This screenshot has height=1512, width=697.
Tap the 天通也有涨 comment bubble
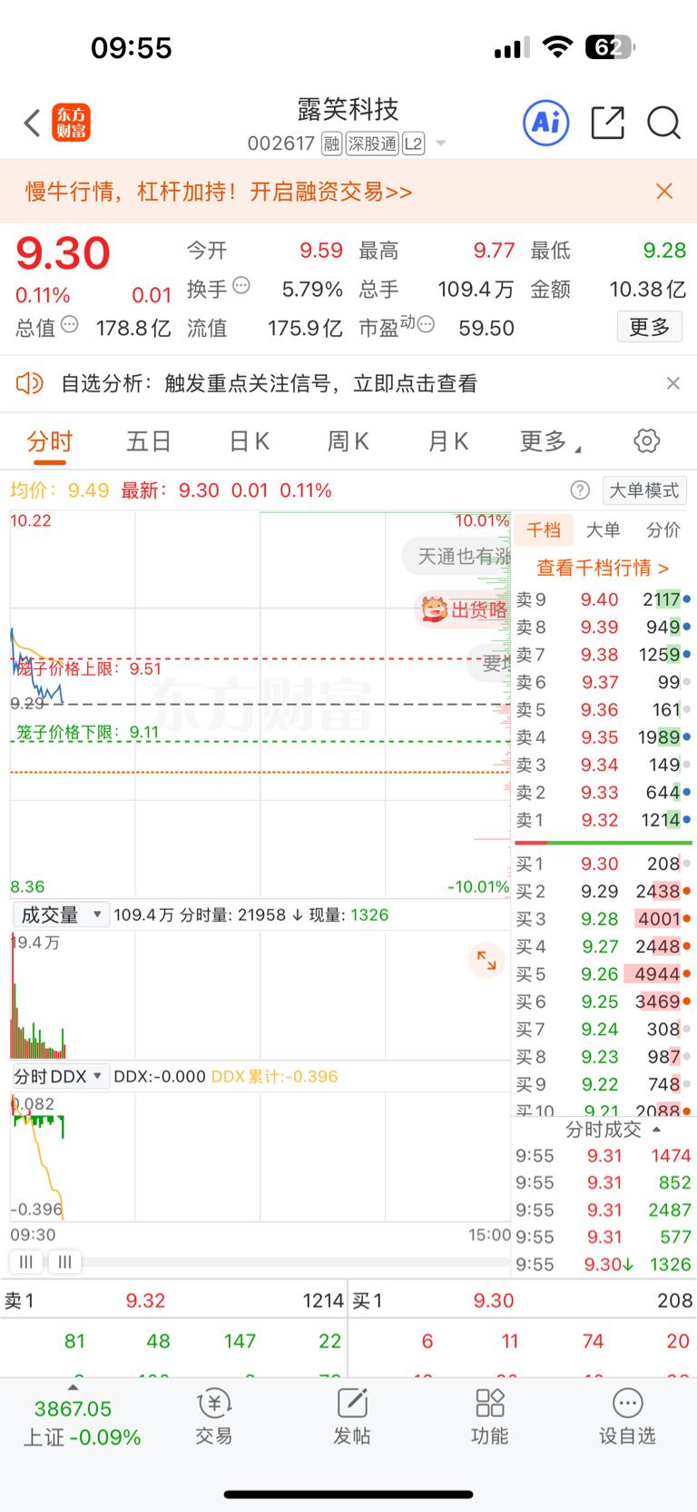pyautogui.click(x=458, y=556)
